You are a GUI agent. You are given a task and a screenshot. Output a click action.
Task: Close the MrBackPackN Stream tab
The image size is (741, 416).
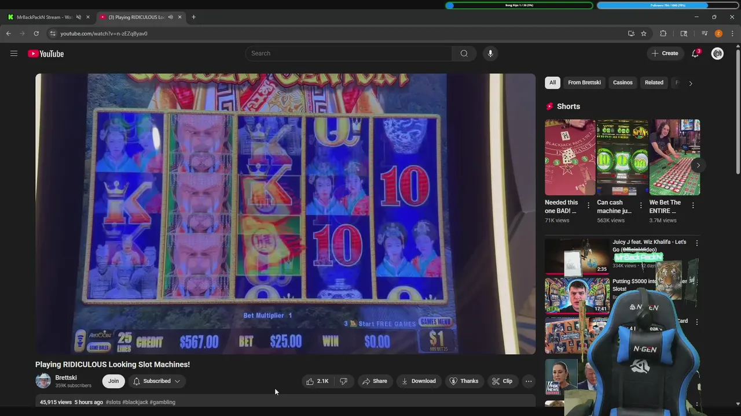click(88, 17)
